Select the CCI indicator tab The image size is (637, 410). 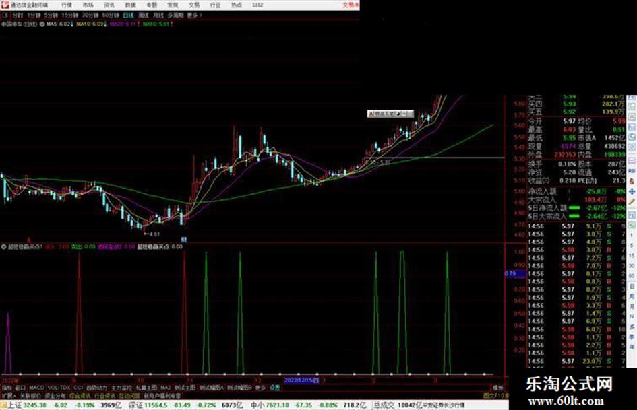(x=78, y=388)
